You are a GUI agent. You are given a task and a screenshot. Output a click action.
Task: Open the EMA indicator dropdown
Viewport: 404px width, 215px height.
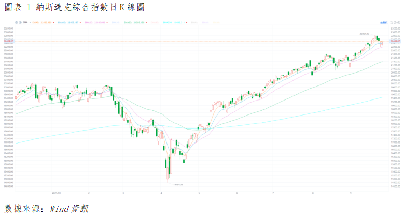click(30, 22)
